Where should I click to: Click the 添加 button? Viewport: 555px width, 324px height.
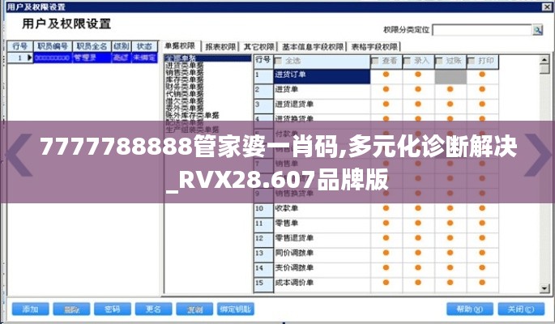[31, 309]
